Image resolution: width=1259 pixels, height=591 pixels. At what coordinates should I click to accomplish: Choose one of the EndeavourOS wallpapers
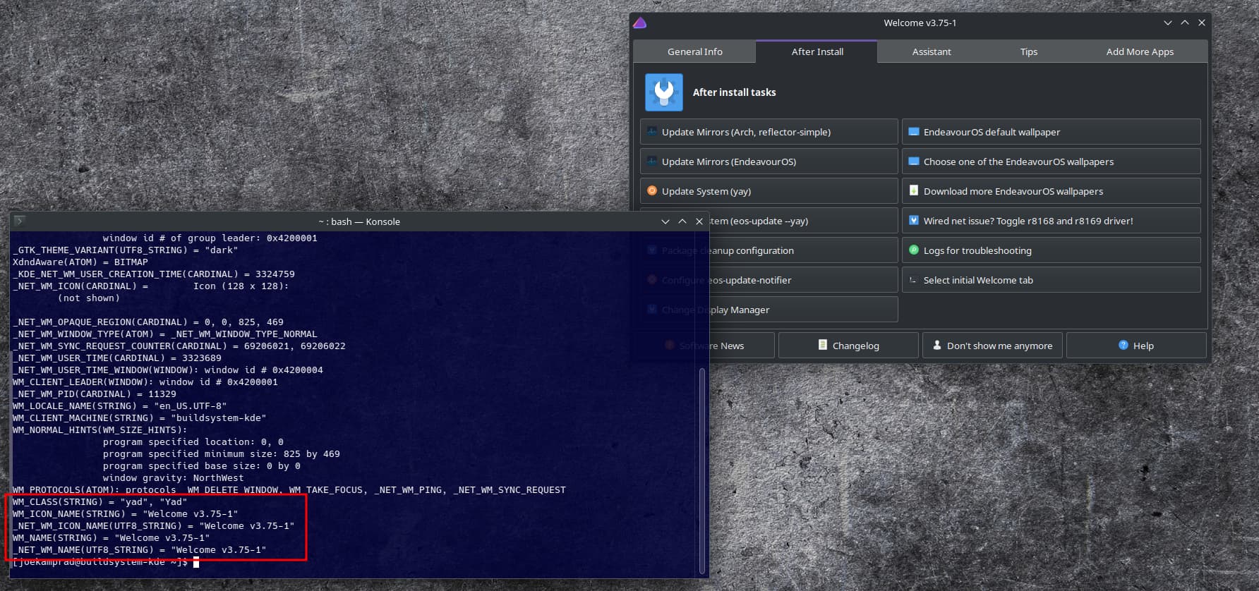(1051, 162)
